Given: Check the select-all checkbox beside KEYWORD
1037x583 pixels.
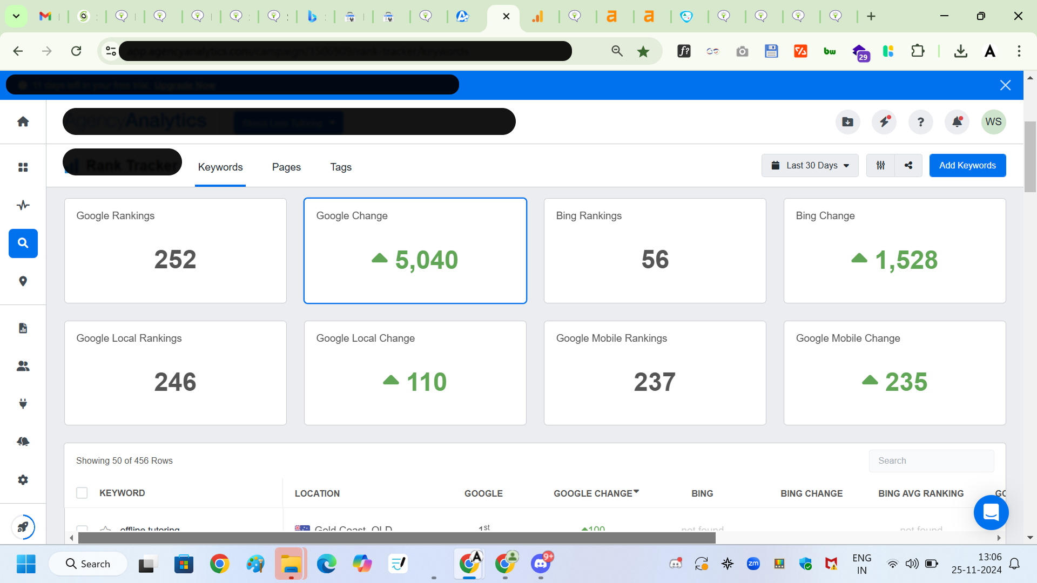Looking at the screenshot, I should 82,493.
